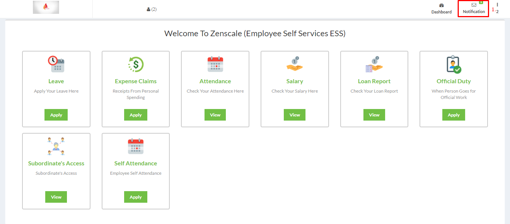
Task: Apply for Leave using Apply button
Action: pyautogui.click(x=56, y=115)
